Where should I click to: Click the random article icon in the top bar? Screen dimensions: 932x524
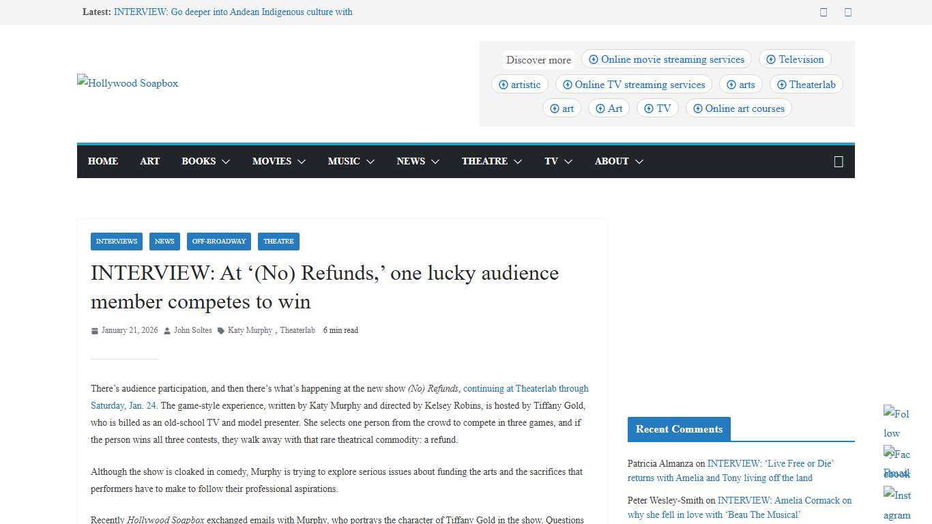click(x=824, y=12)
